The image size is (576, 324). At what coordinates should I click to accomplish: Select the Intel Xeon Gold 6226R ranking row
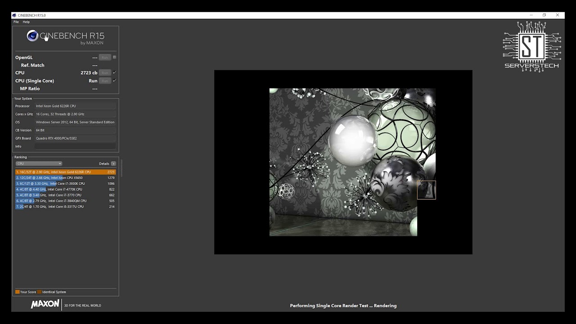tap(66, 172)
